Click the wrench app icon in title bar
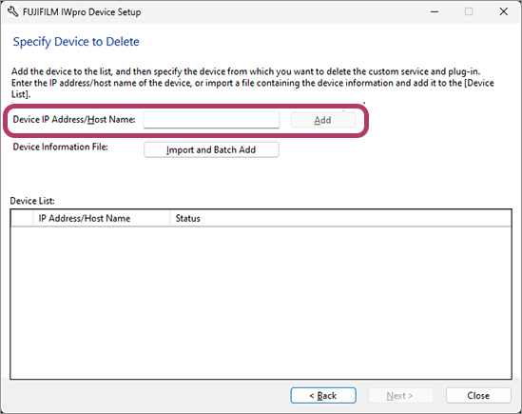Screen dimensions: 522x414 click(x=12, y=12)
